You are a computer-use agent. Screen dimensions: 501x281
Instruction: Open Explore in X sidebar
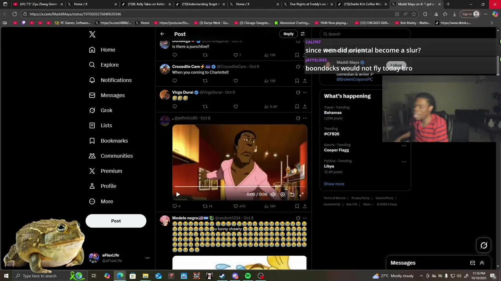tap(104, 65)
